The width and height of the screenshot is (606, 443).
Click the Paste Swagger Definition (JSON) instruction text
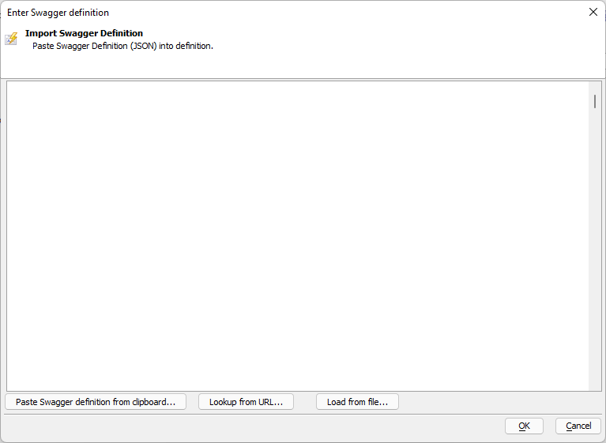tap(122, 46)
